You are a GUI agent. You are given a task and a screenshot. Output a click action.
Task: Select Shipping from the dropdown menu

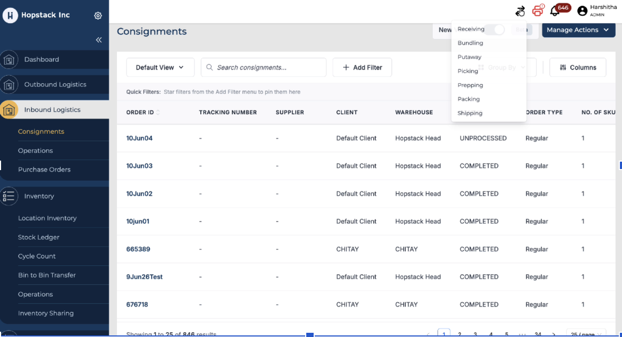click(470, 113)
